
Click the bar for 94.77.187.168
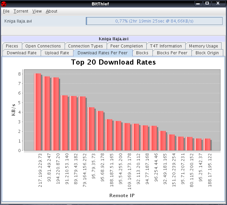145,138
